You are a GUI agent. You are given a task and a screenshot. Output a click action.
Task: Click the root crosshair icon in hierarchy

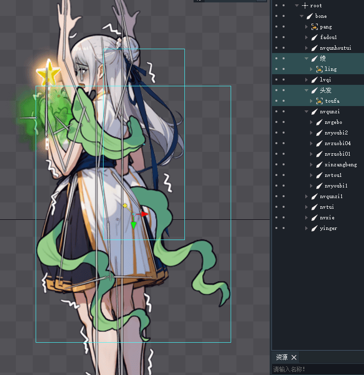click(304, 5)
